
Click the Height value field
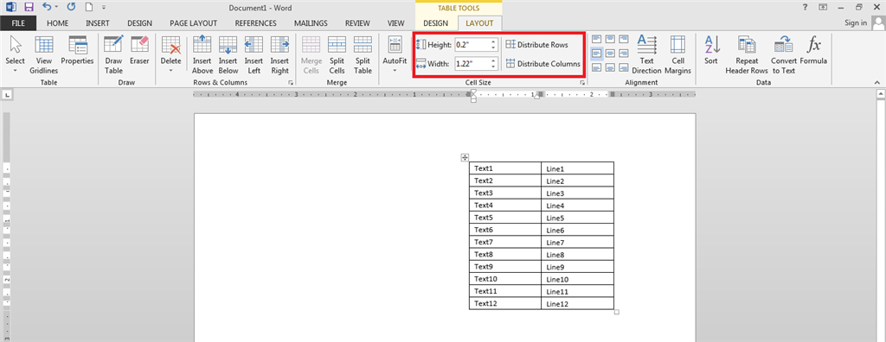472,45
